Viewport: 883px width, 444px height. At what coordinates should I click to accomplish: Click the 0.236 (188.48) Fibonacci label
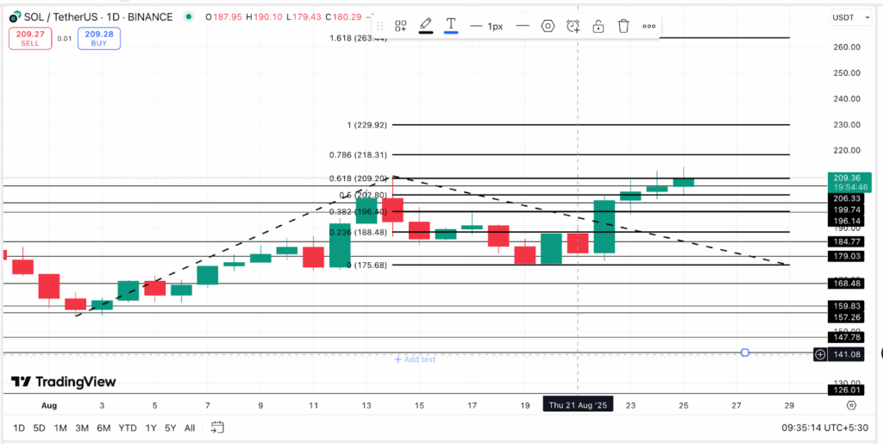(x=358, y=232)
